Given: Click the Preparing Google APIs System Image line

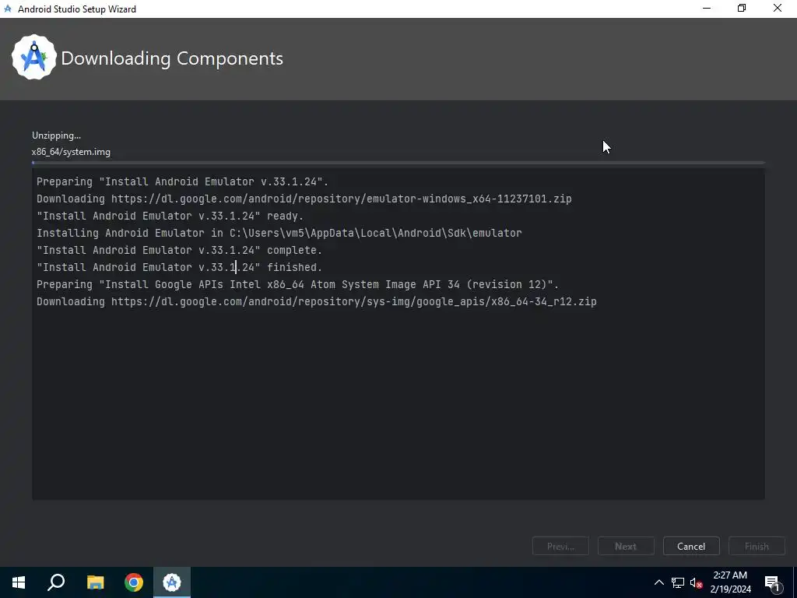Looking at the screenshot, I should [298, 284].
